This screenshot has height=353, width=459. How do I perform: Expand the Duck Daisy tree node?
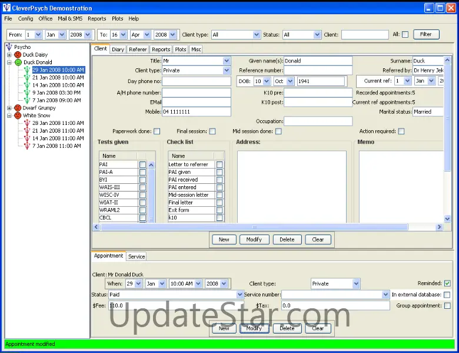point(9,55)
